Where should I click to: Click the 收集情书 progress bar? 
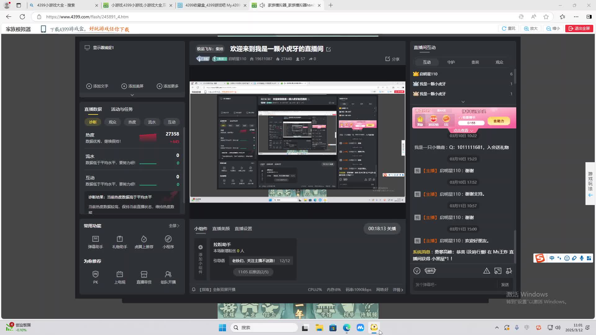click(472, 123)
